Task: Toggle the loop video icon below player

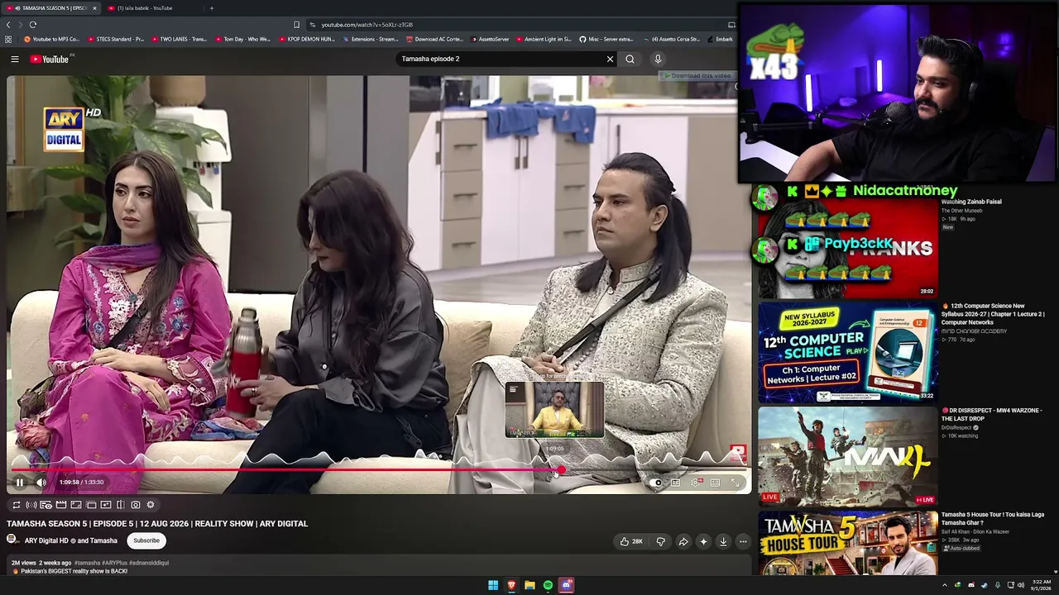Action: [16, 505]
